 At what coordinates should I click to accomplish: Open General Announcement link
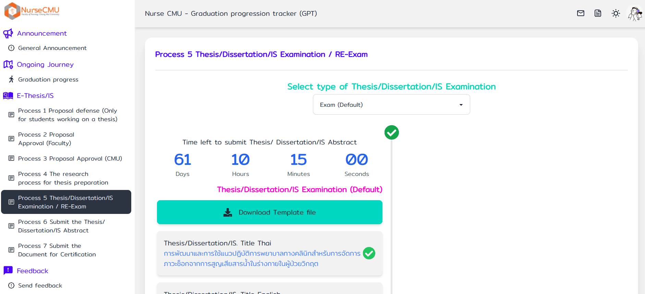click(x=52, y=48)
